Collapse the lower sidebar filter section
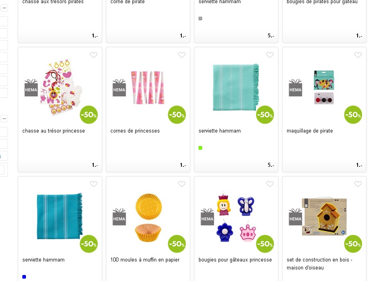Viewport: 370px width, 281px height. (4, 119)
